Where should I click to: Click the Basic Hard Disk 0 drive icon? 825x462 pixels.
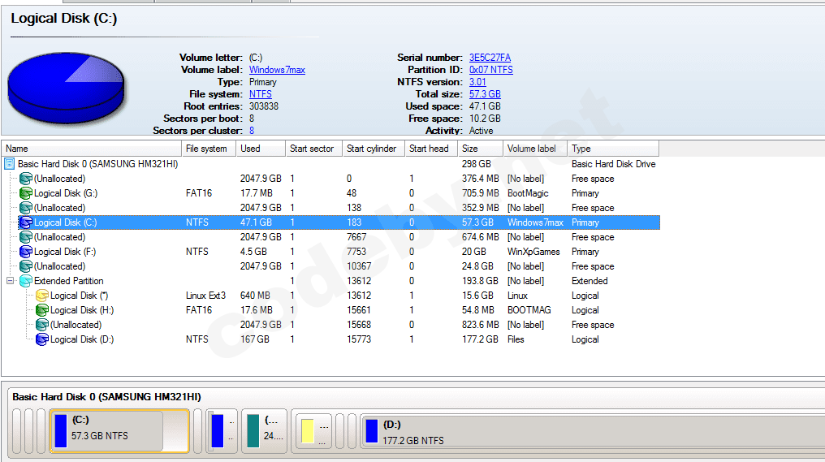coord(10,164)
